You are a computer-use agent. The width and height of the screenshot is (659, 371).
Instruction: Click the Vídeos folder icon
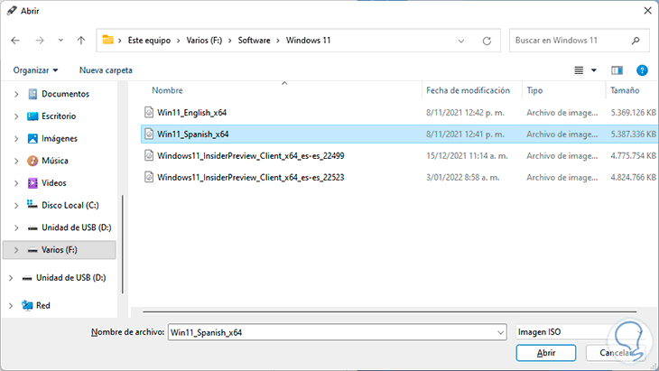(32, 182)
